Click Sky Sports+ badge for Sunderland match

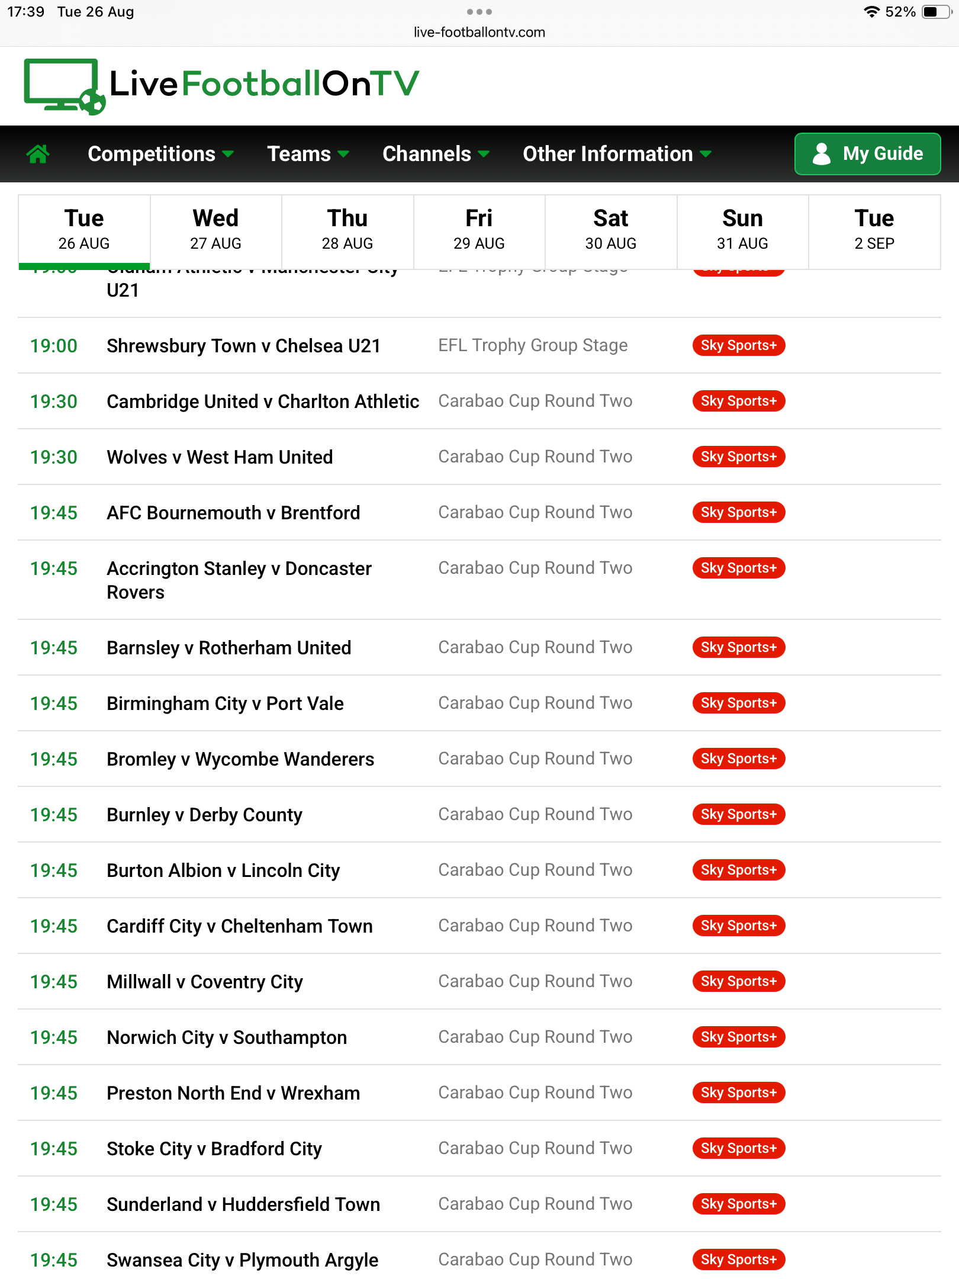click(x=738, y=1204)
